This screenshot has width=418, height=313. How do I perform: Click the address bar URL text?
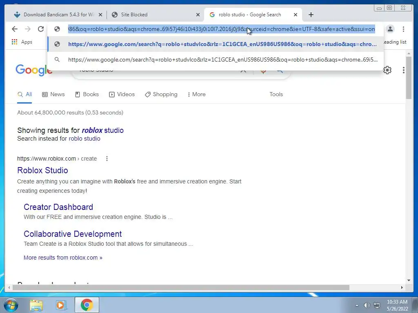[222, 29]
